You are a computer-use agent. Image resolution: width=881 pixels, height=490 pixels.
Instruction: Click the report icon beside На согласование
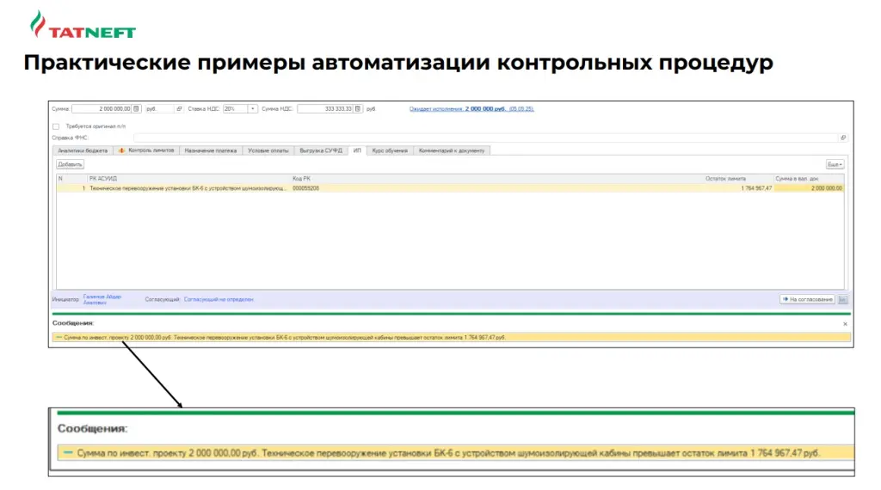[x=842, y=300]
